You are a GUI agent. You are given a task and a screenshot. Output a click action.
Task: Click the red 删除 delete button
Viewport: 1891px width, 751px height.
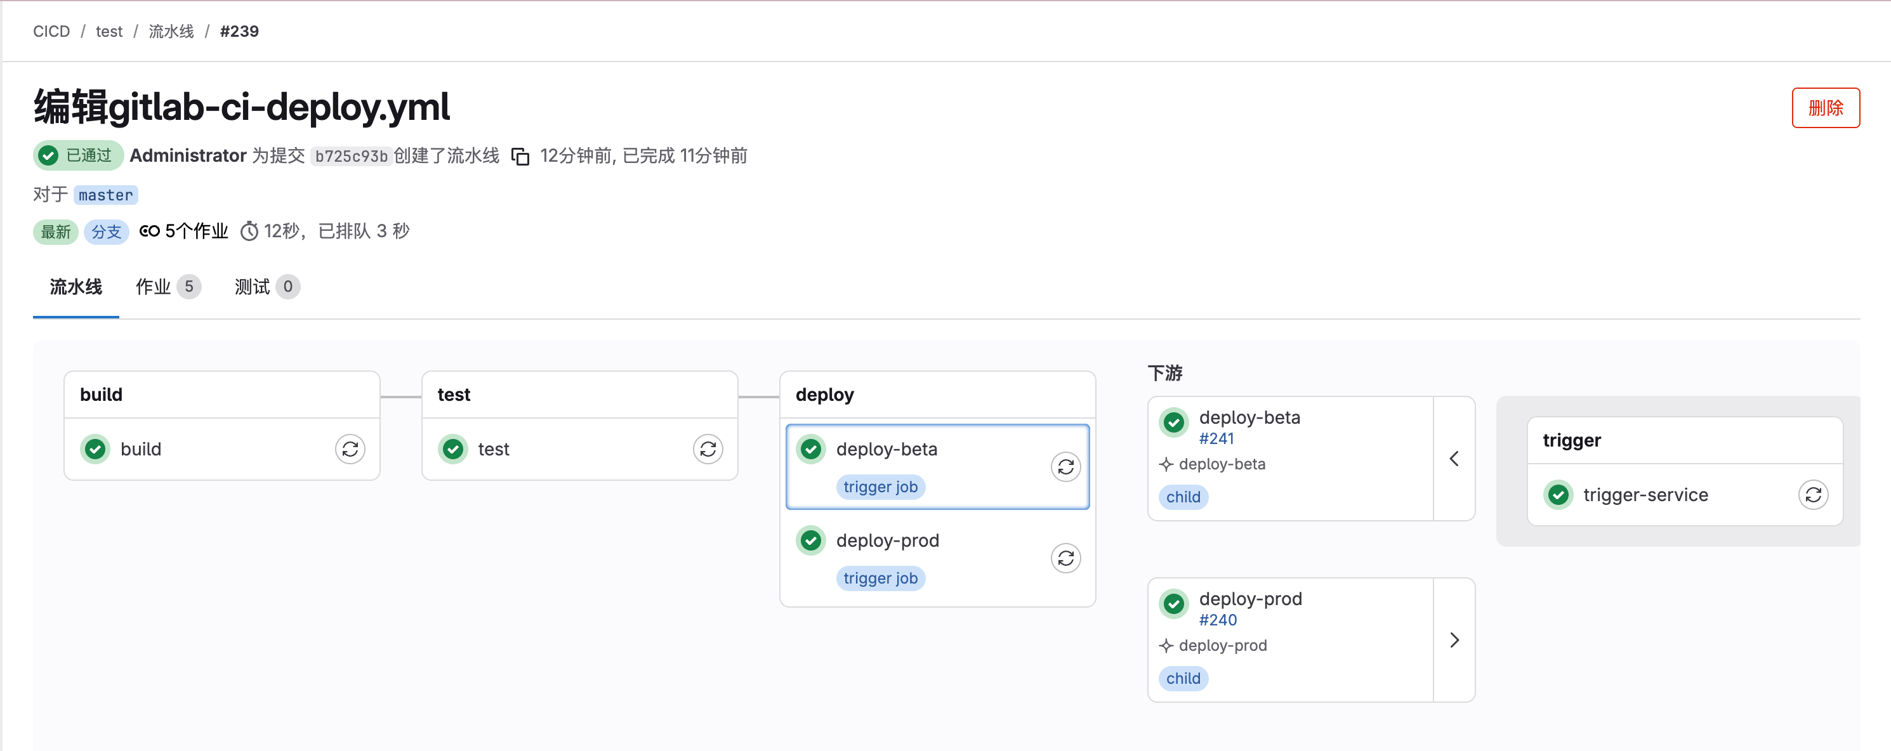[1824, 108]
